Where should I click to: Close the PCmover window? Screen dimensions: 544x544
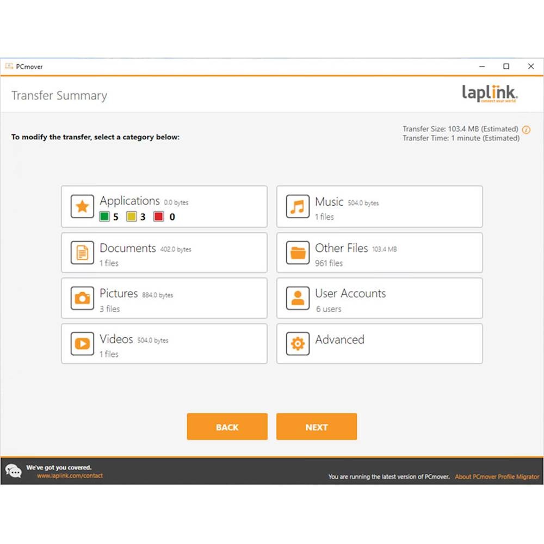pyautogui.click(x=531, y=66)
